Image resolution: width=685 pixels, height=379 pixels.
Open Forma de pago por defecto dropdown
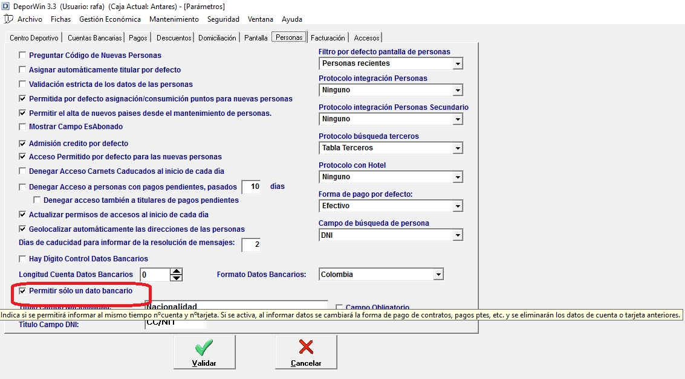click(x=458, y=206)
